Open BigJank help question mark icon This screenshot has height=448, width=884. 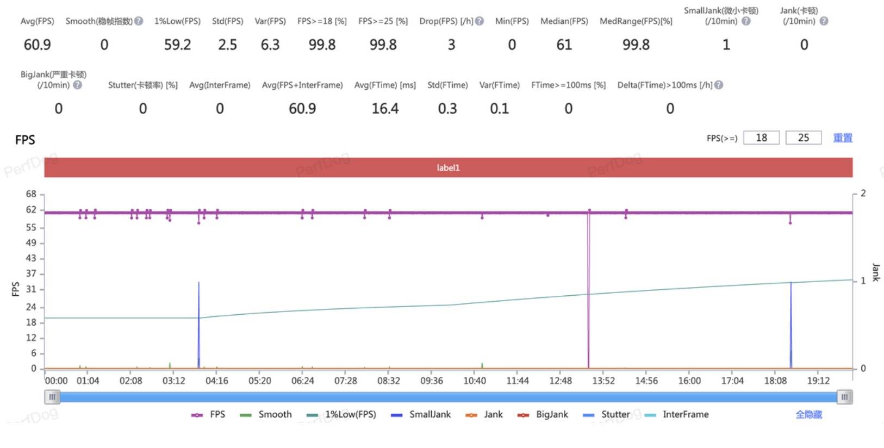point(78,85)
